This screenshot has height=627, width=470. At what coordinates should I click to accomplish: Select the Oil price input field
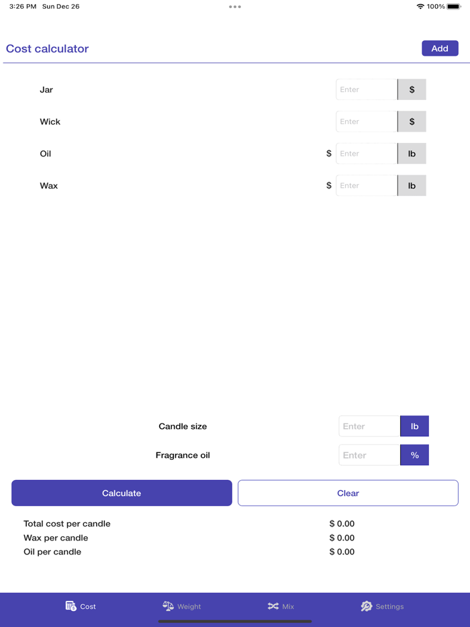pos(367,154)
